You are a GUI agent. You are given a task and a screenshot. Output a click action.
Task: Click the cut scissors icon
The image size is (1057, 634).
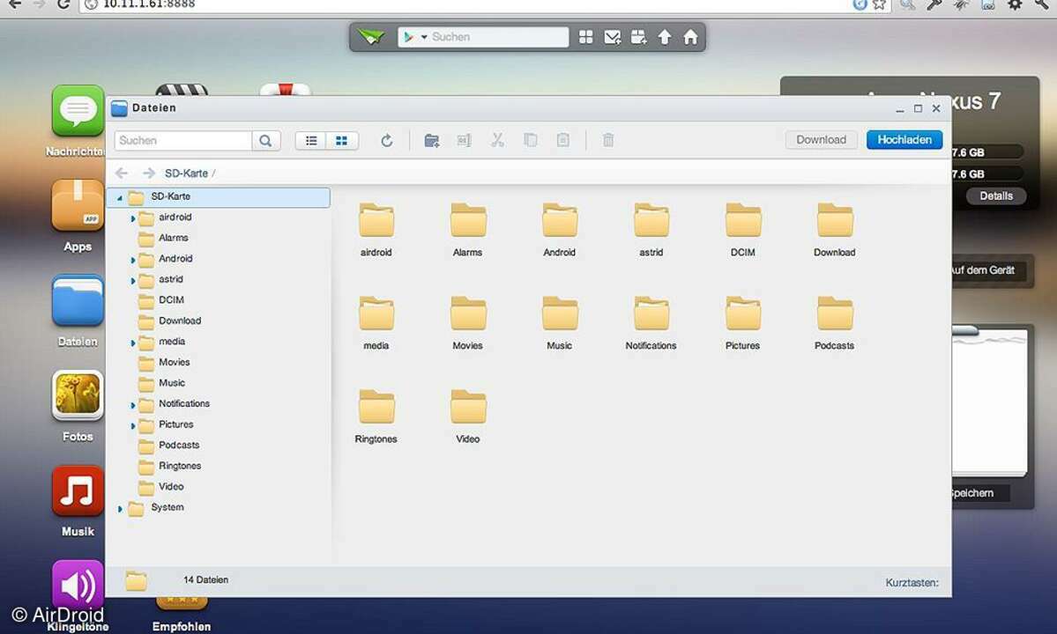497,140
